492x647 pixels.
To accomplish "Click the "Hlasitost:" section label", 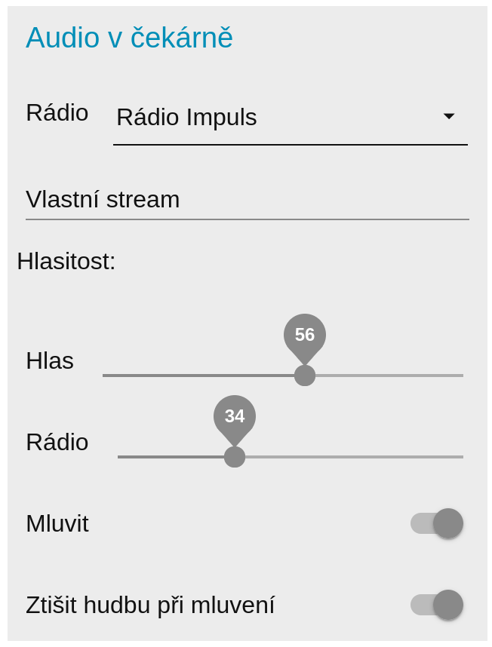I will pyautogui.click(x=66, y=261).
